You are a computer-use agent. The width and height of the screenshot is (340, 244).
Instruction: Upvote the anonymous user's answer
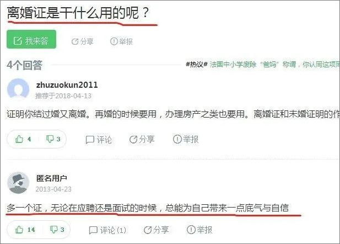tap(25, 230)
